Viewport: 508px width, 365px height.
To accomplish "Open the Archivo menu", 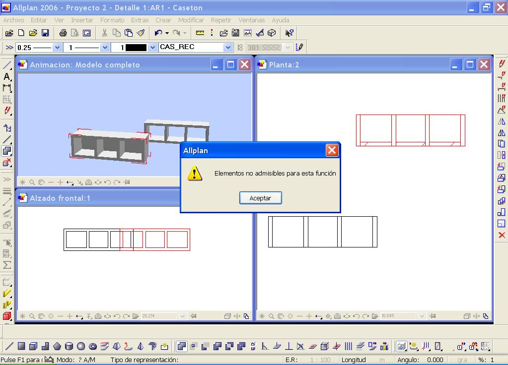I will click(x=13, y=20).
